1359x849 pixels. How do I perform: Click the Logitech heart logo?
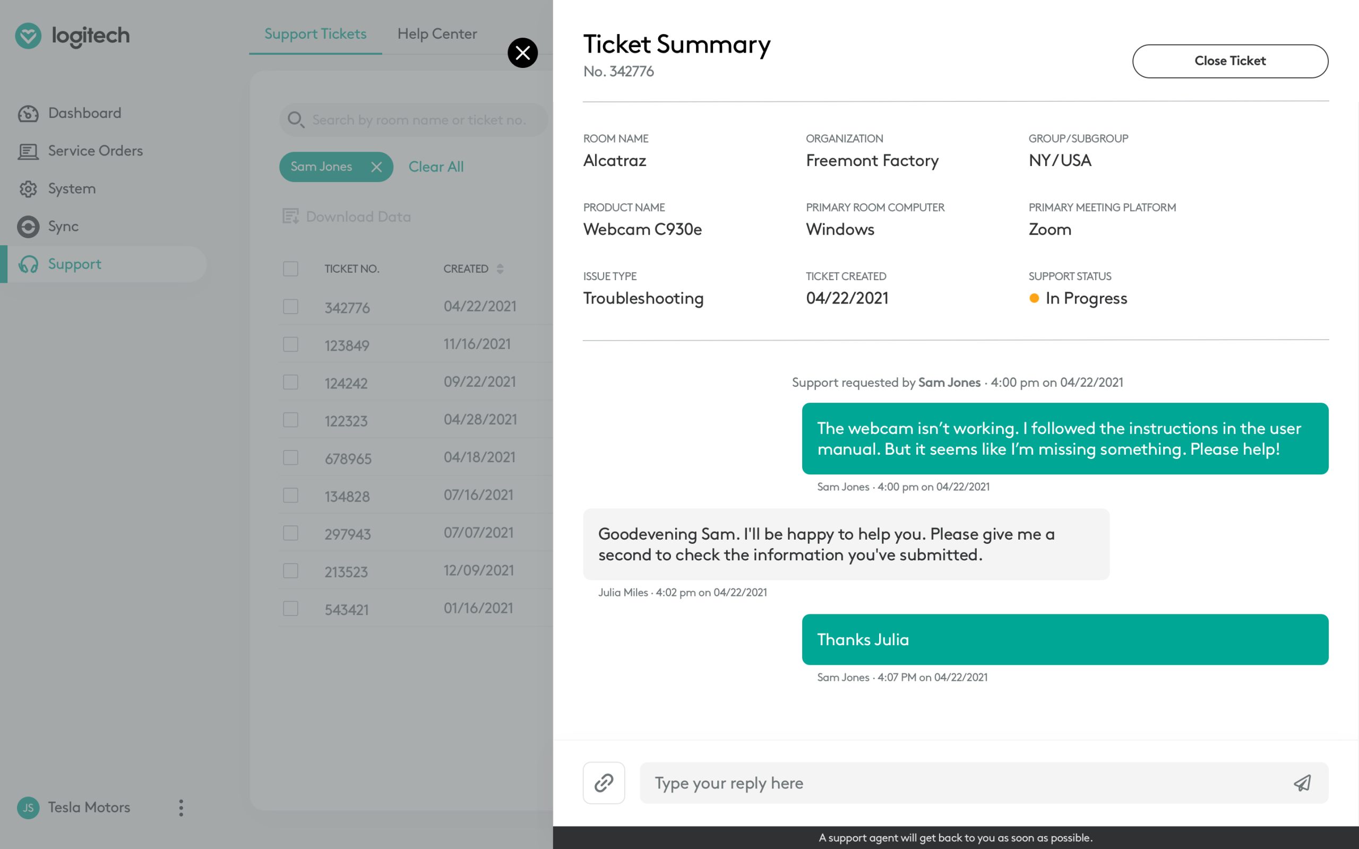pyautogui.click(x=28, y=36)
